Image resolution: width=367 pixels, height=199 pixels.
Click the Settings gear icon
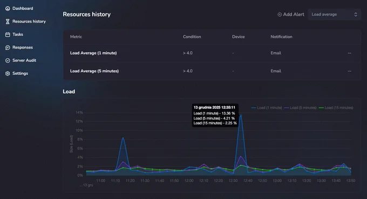tap(8, 73)
